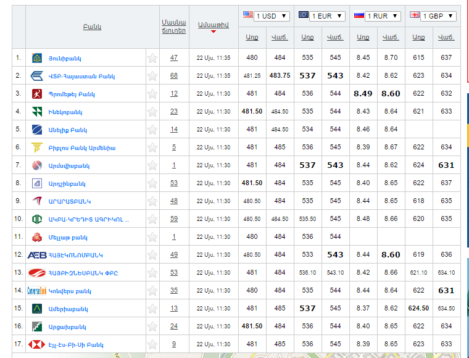Sort by the USD Առք buy column
Screen dimensions: 469x358
[x=252, y=38]
